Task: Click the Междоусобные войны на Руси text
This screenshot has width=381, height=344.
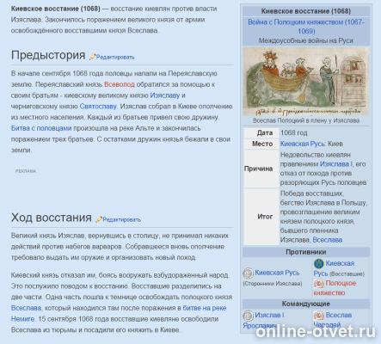Action: click(306, 40)
